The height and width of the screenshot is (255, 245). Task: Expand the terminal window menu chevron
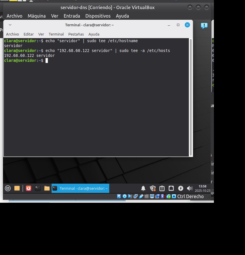pyautogui.click(x=10, y=25)
